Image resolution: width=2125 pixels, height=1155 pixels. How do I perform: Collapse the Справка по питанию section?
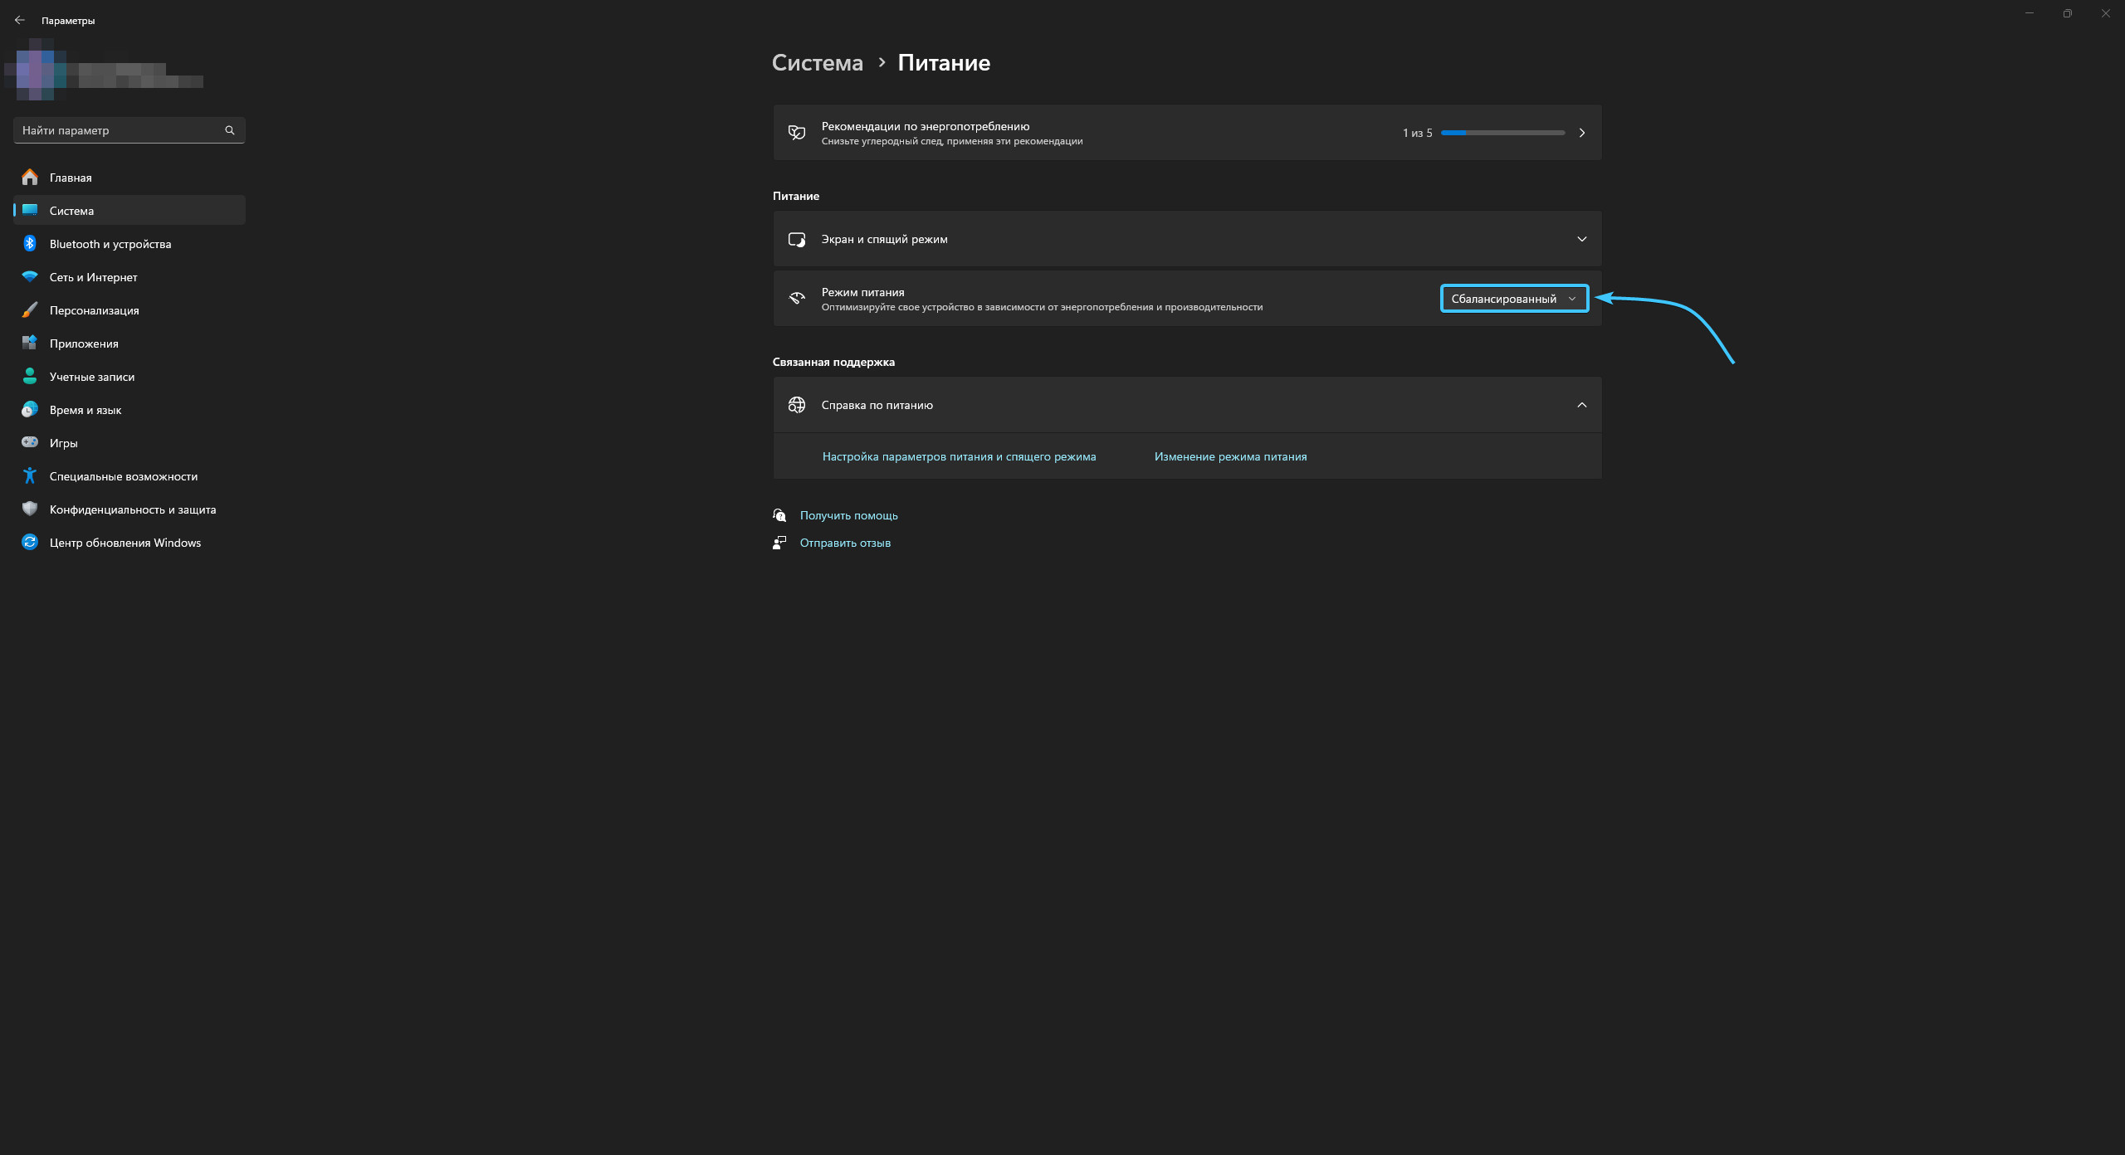coord(1581,405)
